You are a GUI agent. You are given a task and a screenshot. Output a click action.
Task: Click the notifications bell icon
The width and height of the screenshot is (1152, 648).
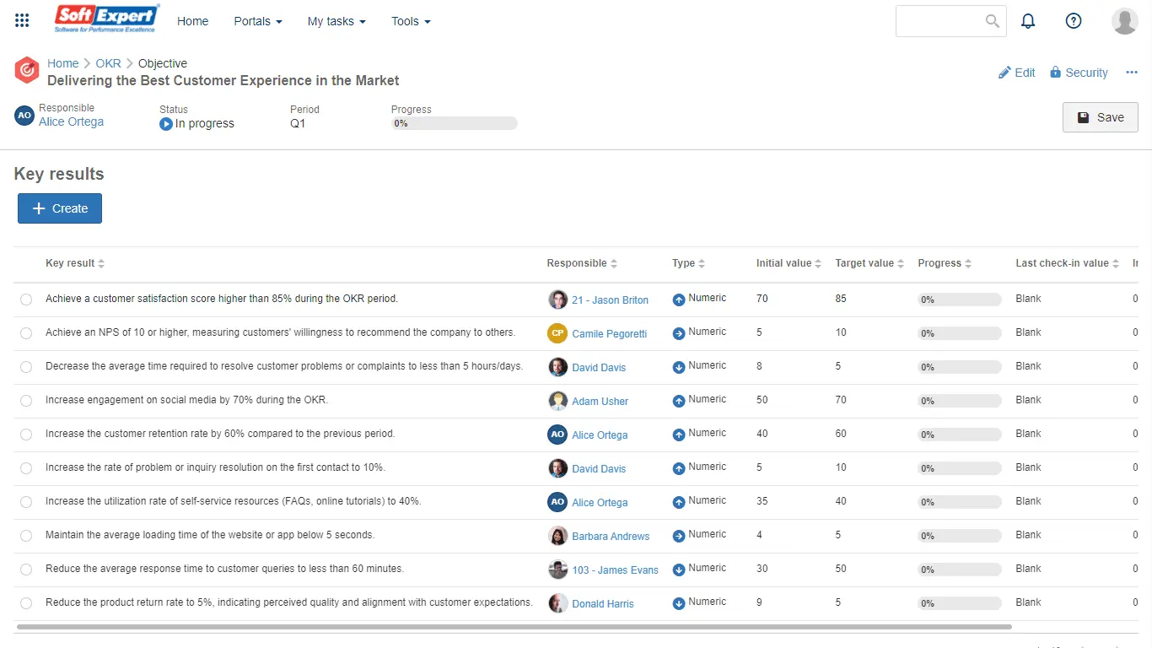coord(1028,21)
